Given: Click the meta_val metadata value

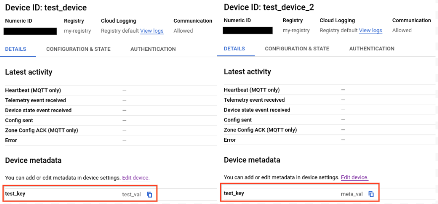Looking at the screenshot, I should tap(352, 194).
